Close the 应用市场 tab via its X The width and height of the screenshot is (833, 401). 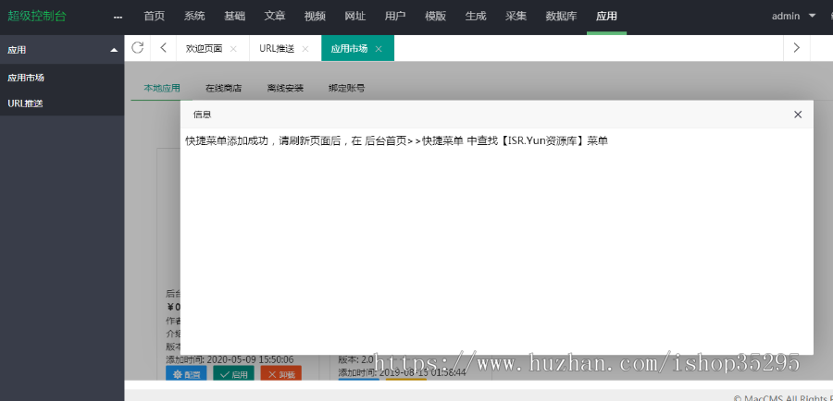[x=379, y=48]
